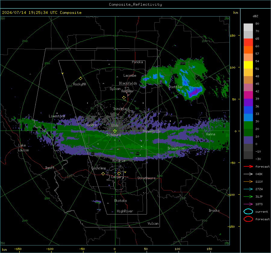This screenshot has height=253, width=271.
Task: Click the red 'forecast' oval icon
Action: 248,219
